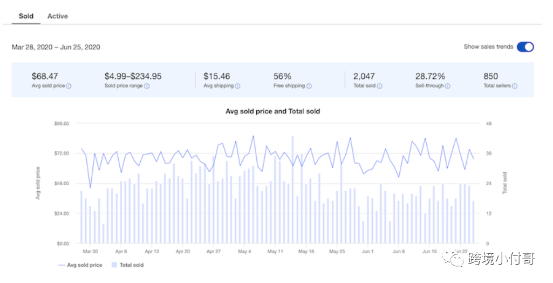Click the chart title Avg sold price and Total sold
The width and height of the screenshot is (553, 283).
click(x=272, y=112)
